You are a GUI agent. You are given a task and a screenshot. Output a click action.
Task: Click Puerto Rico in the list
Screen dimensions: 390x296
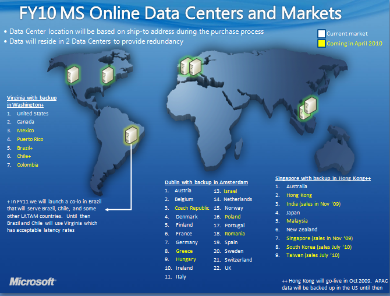tap(30, 139)
